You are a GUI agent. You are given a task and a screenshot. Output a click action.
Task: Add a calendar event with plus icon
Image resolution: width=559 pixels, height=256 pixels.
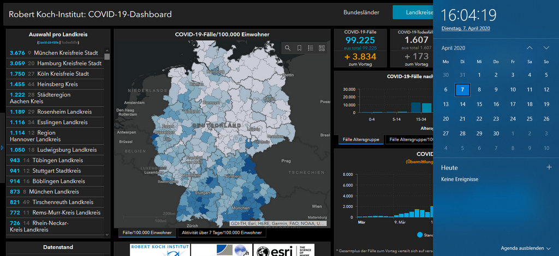pyautogui.click(x=549, y=167)
